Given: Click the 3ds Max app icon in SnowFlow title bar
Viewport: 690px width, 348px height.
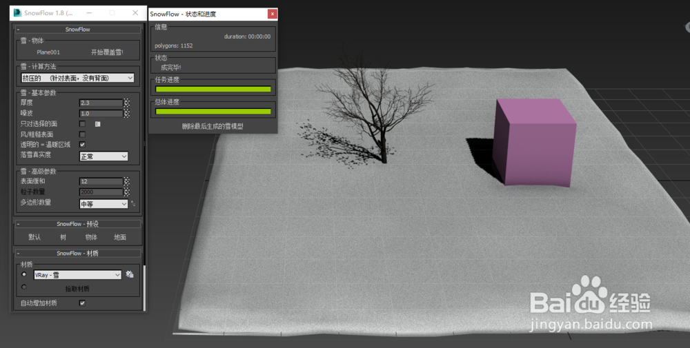Looking at the screenshot, I should point(18,12).
